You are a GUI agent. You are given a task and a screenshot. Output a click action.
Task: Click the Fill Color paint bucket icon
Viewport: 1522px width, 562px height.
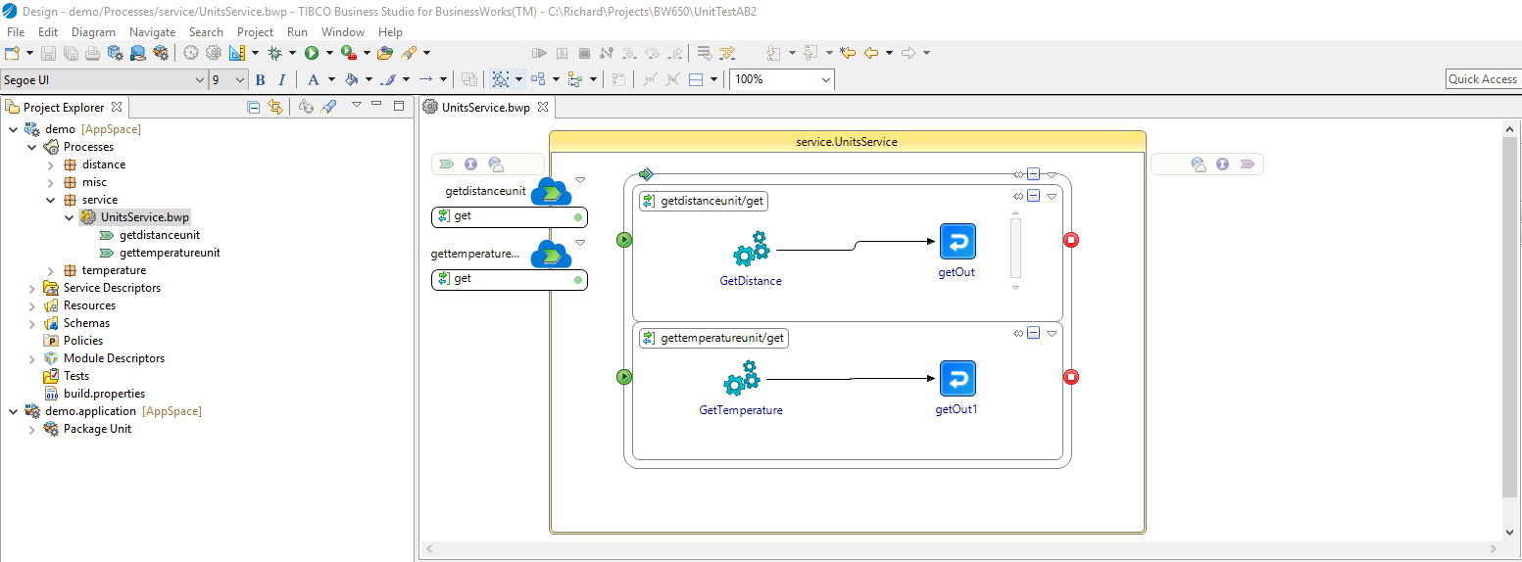tap(351, 79)
